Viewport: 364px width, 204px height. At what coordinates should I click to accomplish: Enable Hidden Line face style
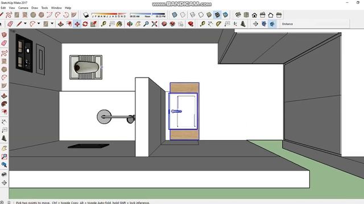coord(201,15)
